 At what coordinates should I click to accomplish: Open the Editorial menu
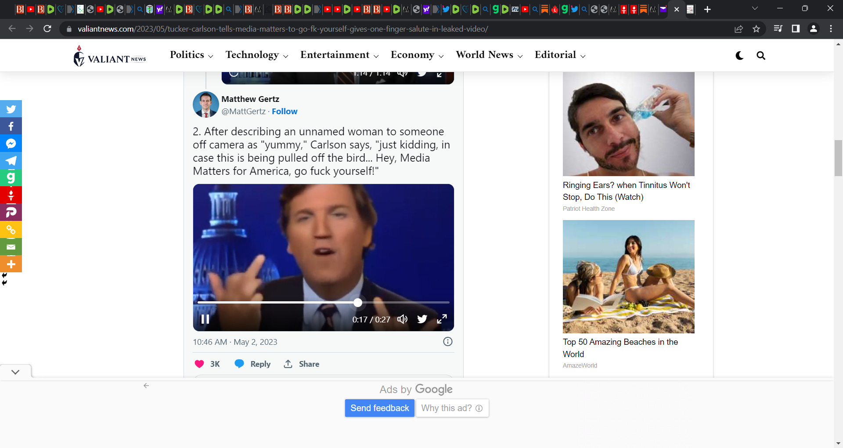(x=560, y=55)
